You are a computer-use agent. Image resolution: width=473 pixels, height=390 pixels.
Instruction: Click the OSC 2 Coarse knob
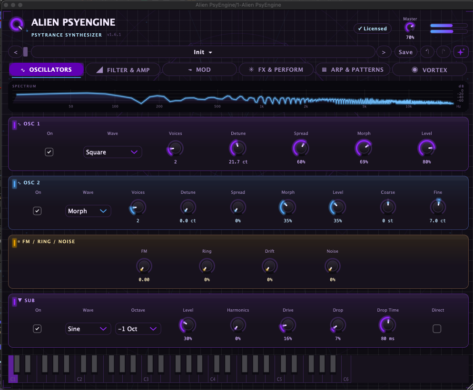pyautogui.click(x=388, y=207)
